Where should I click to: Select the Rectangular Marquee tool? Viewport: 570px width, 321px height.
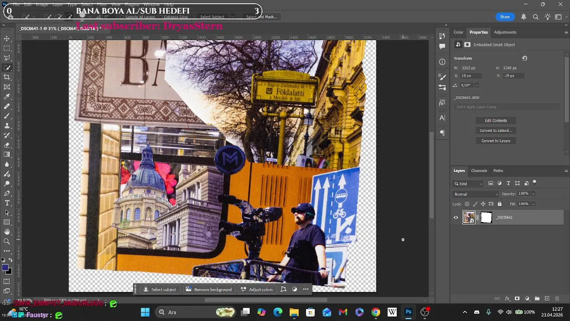(7, 48)
